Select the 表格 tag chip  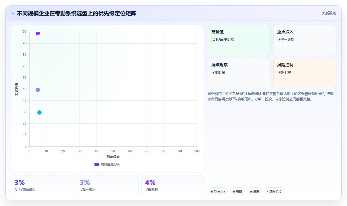tap(237, 191)
